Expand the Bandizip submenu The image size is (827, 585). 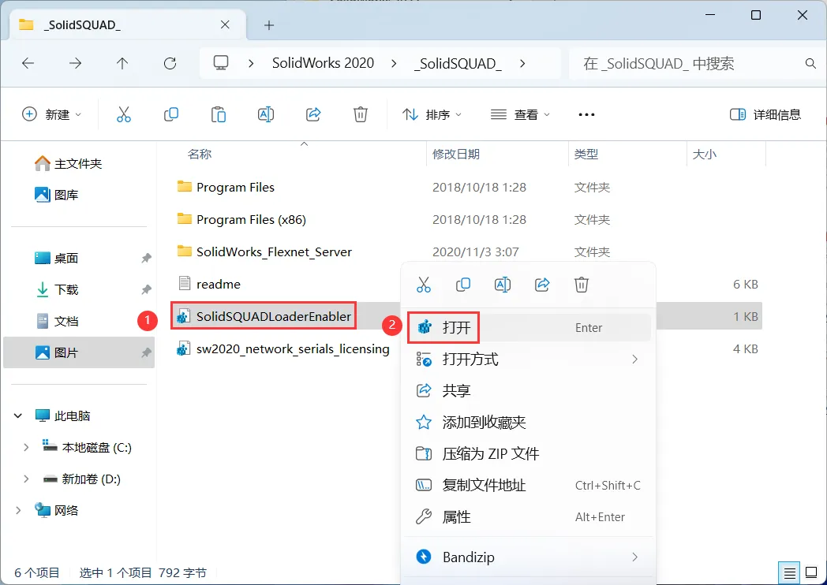tap(529, 557)
